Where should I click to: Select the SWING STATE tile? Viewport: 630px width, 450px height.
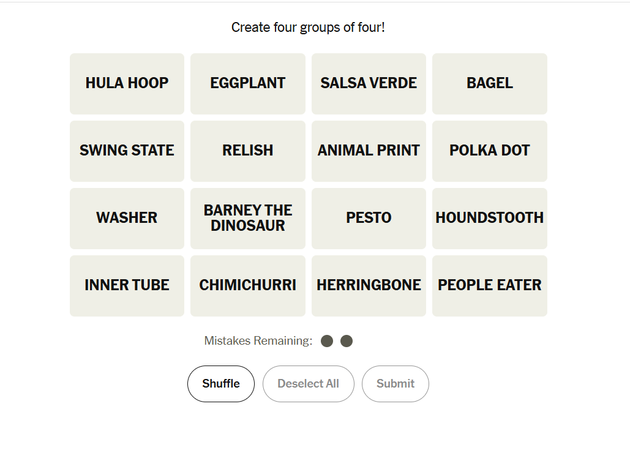pos(127,151)
